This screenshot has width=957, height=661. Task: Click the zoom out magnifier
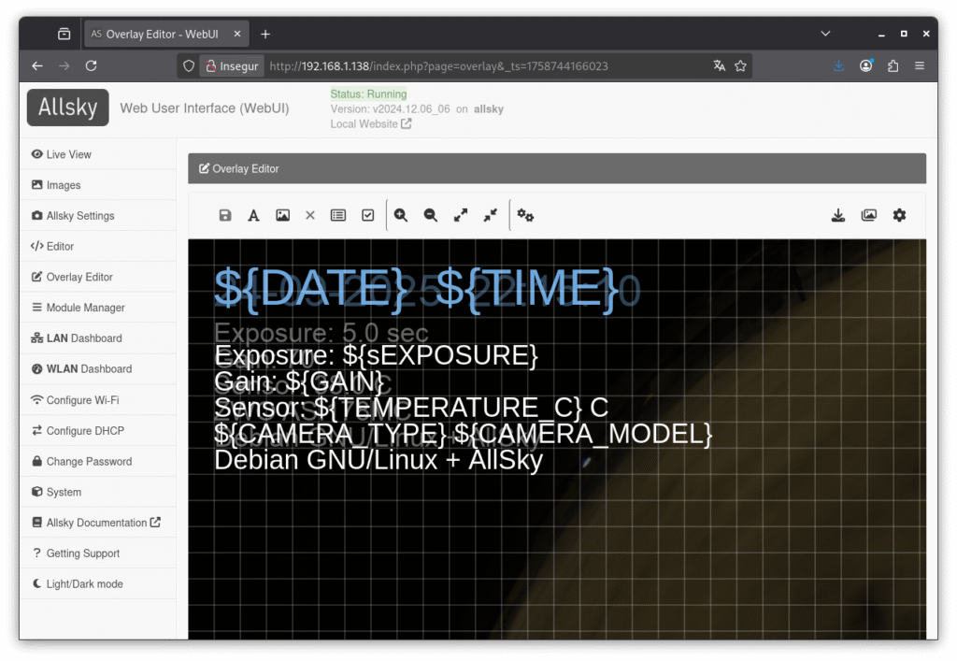[x=430, y=215]
